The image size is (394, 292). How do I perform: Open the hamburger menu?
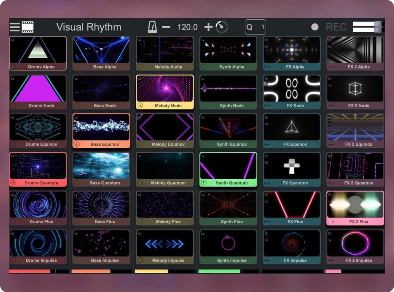[14, 27]
